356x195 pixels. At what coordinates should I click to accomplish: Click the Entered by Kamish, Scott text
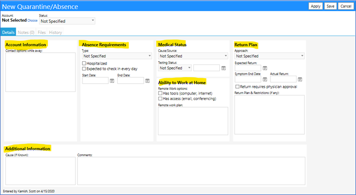tap(29, 191)
